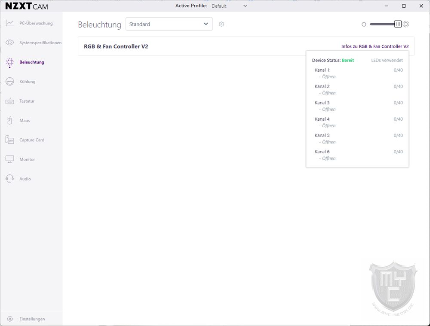Click the Active Profile chevron arrow
The image size is (430, 326).
click(245, 6)
